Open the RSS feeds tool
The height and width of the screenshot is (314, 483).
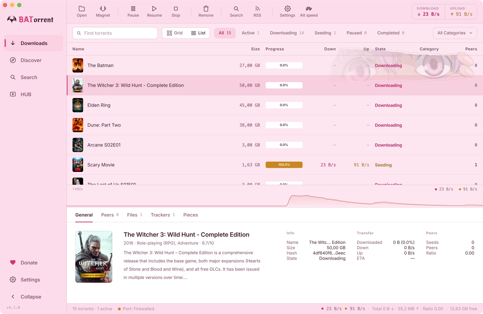point(257,11)
